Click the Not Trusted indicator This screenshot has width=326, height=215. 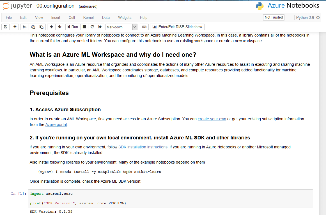coord(274,17)
